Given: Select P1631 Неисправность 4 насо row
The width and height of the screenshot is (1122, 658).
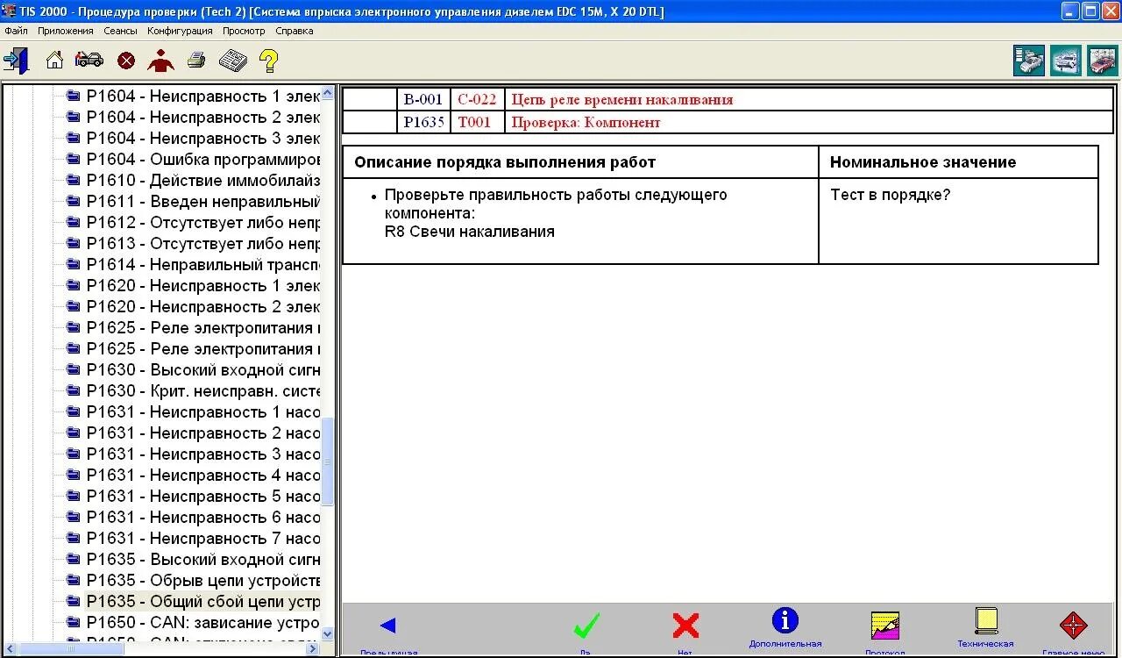Looking at the screenshot, I should point(193,475).
